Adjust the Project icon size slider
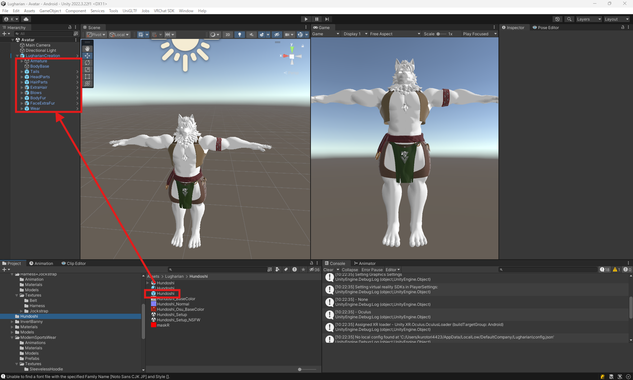This screenshot has width=633, height=380. click(307, 369)
